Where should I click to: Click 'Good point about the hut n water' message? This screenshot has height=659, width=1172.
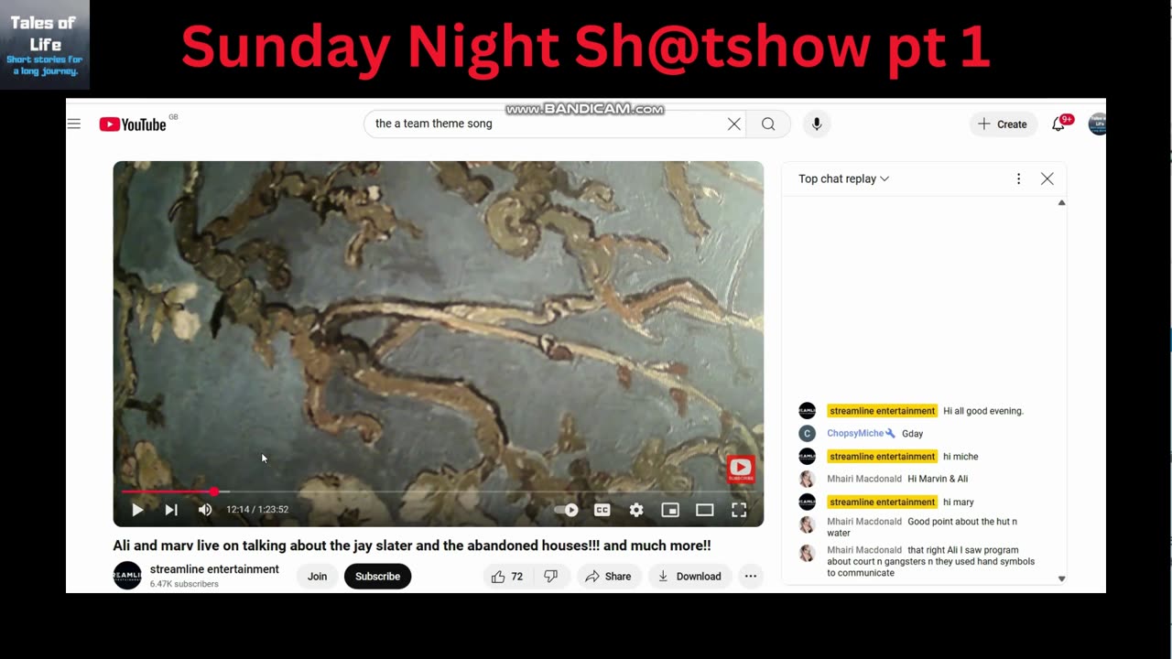[x=922, y=527]
